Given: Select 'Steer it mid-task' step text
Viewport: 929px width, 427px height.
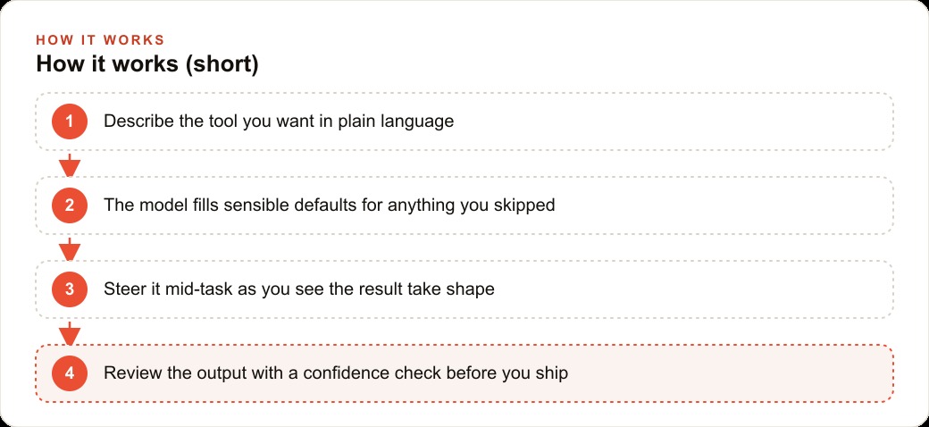Looking at the screenshot, I should [298, 289].
